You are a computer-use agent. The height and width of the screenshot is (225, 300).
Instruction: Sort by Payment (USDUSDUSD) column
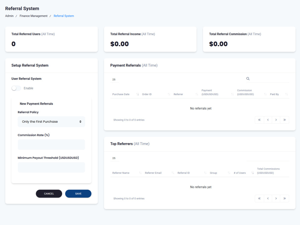[217, 92]
